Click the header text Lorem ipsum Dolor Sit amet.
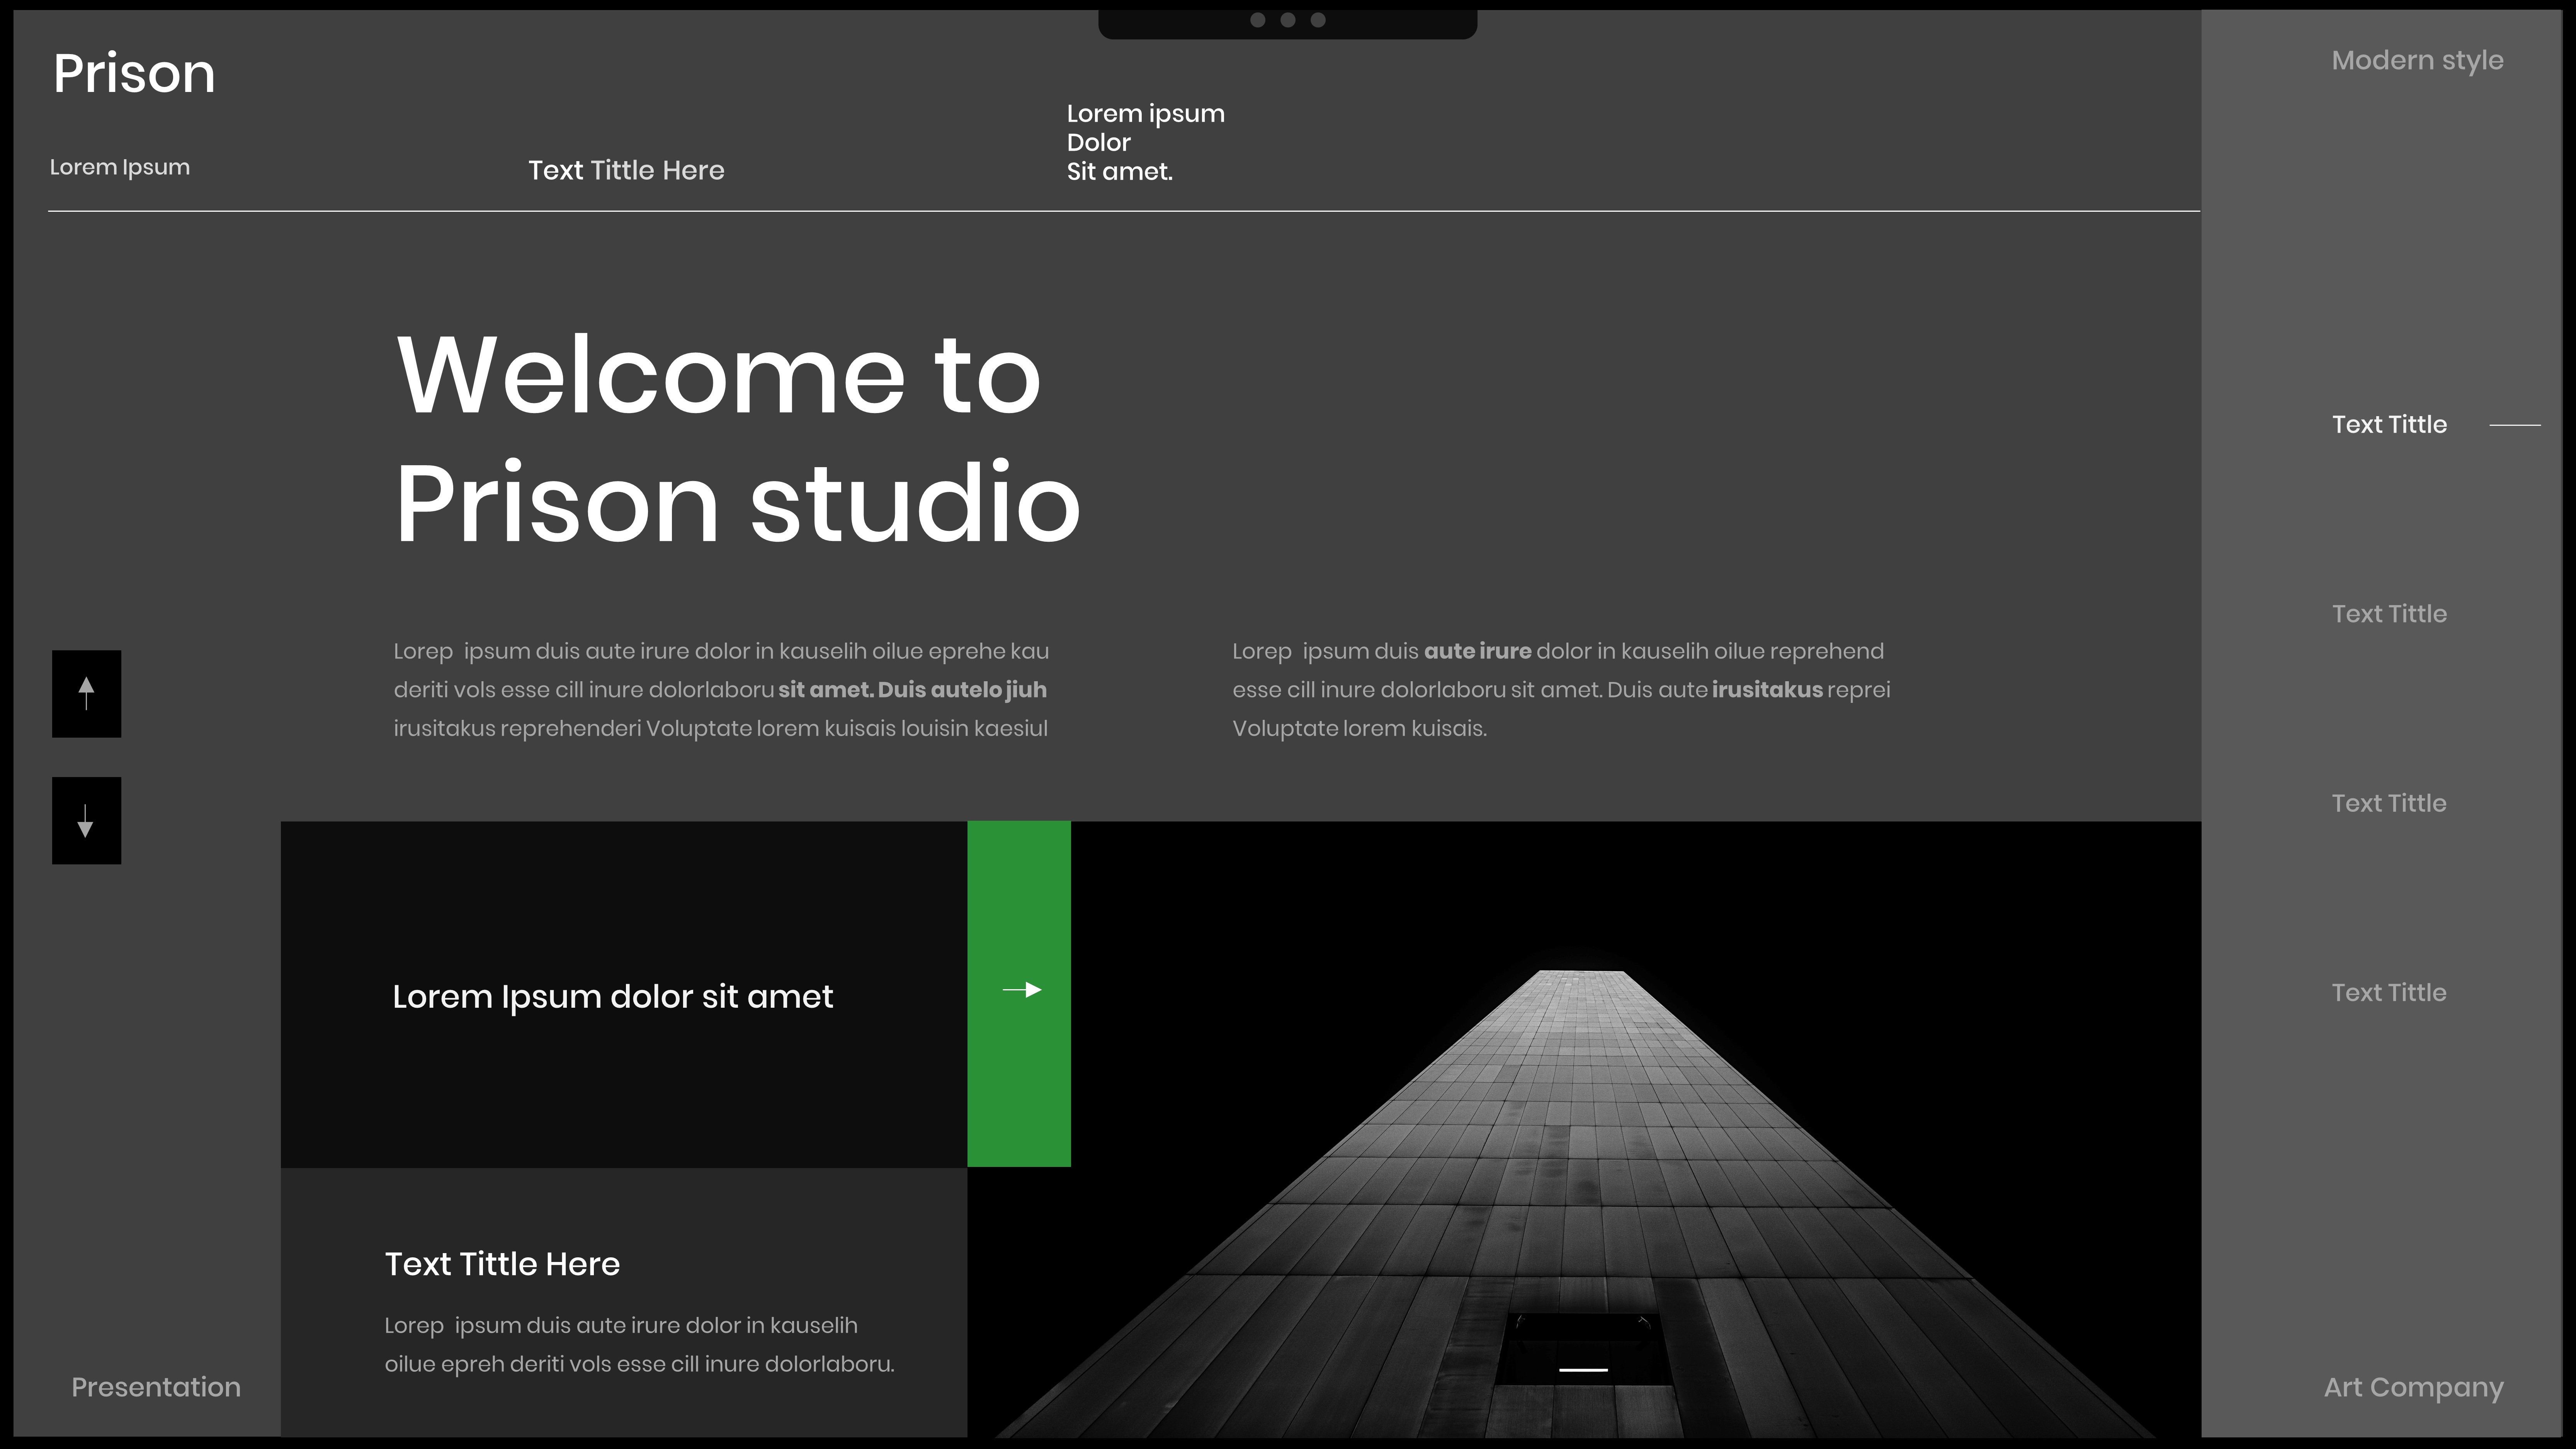The image size is (2576, 1449). (x=1146, y=143)
